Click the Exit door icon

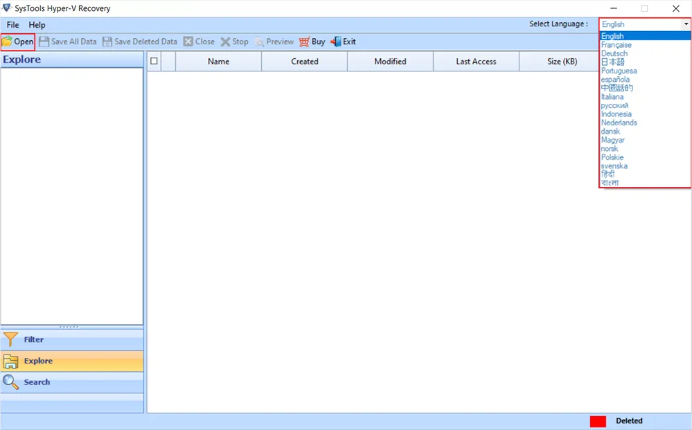click(336, 42)
